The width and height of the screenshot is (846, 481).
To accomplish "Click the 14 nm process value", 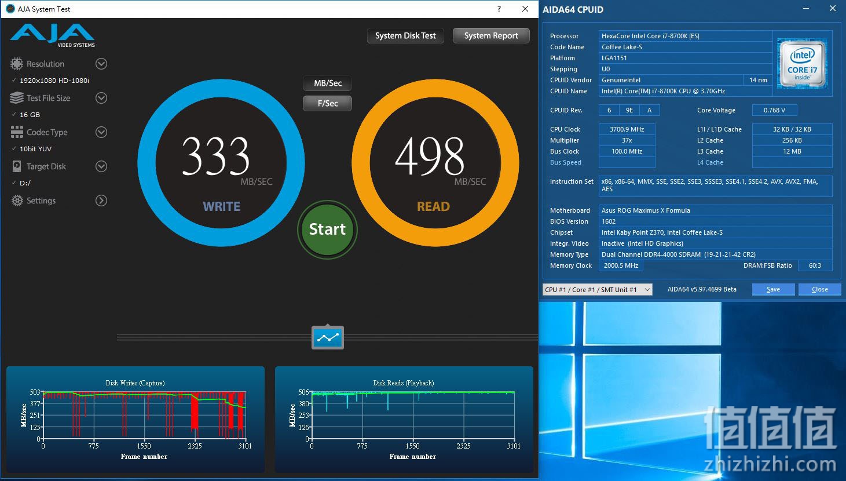I will point(758,80).
